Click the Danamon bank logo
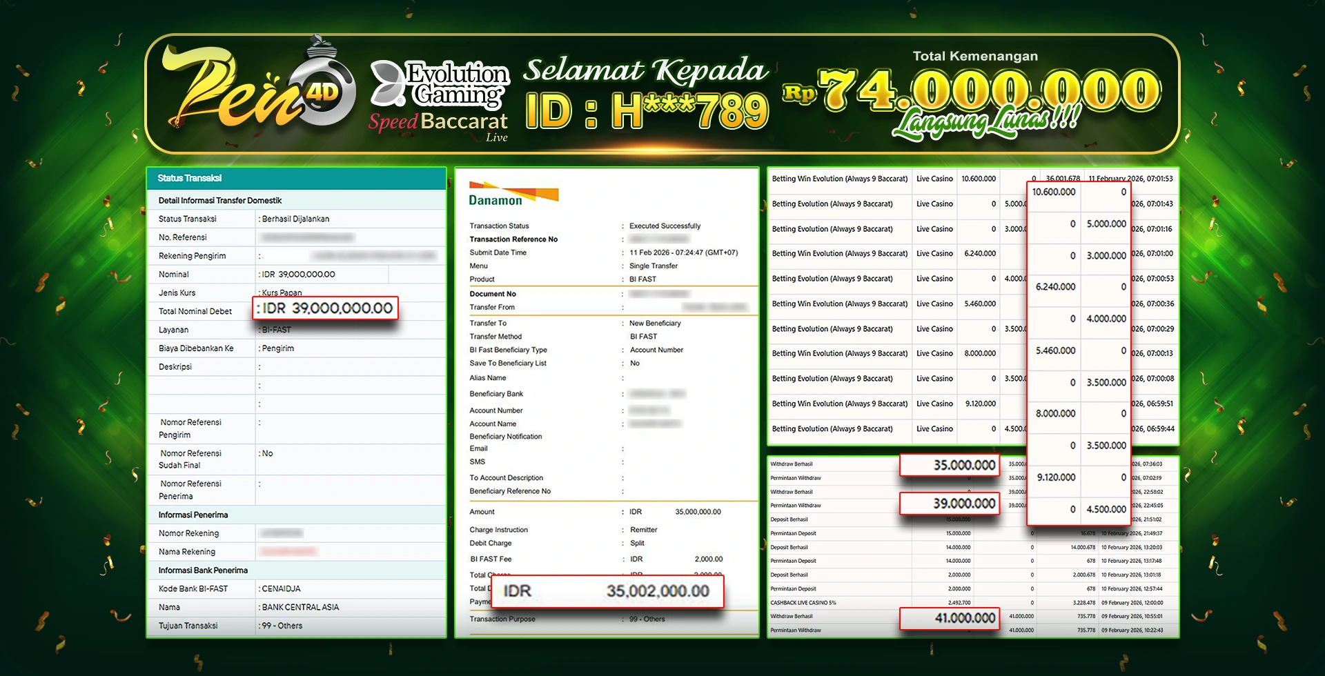The width and height of the screenshot is (1325, 676). (512, 194)
